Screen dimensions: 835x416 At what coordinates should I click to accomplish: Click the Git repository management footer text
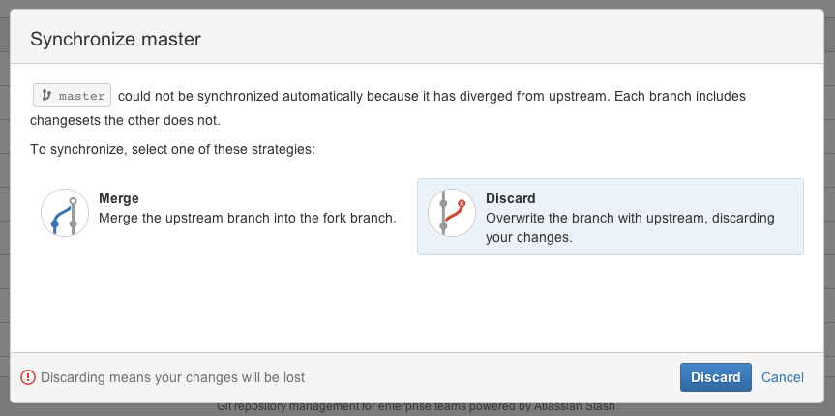(416, 407)
